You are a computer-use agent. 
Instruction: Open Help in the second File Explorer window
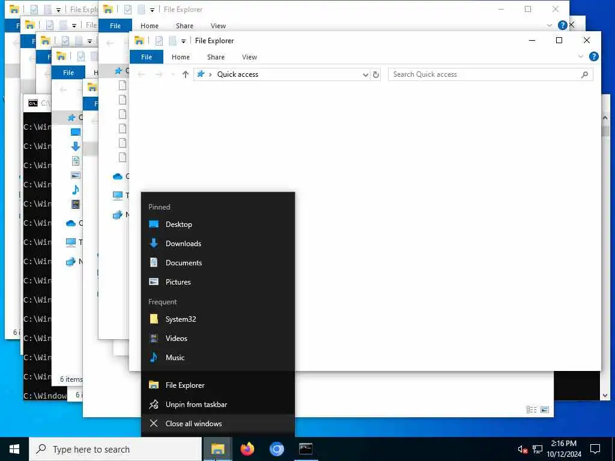pyautogui.click(x=562, y=25)
